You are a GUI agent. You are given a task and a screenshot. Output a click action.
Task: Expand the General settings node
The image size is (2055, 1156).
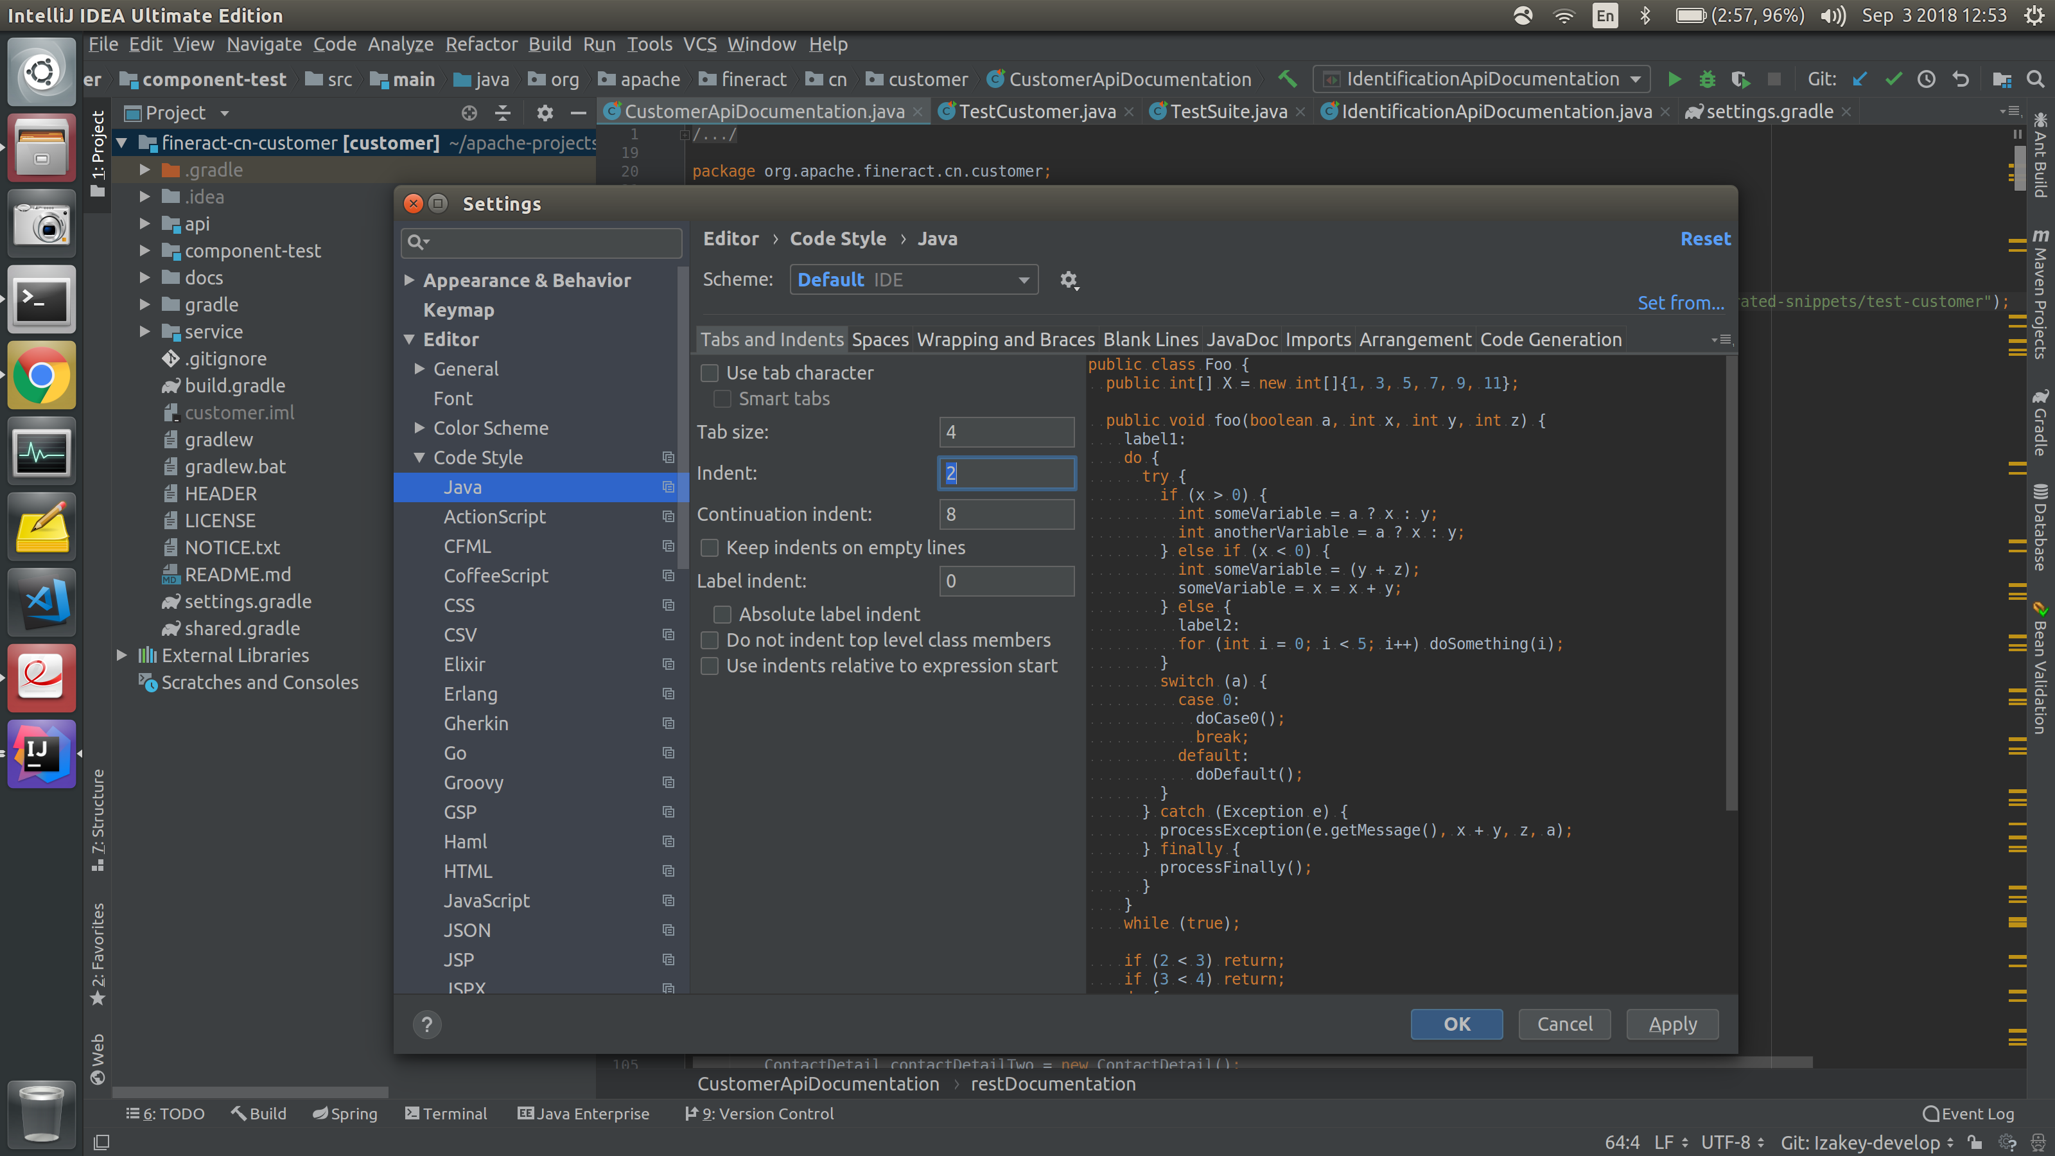pos(419,369)
